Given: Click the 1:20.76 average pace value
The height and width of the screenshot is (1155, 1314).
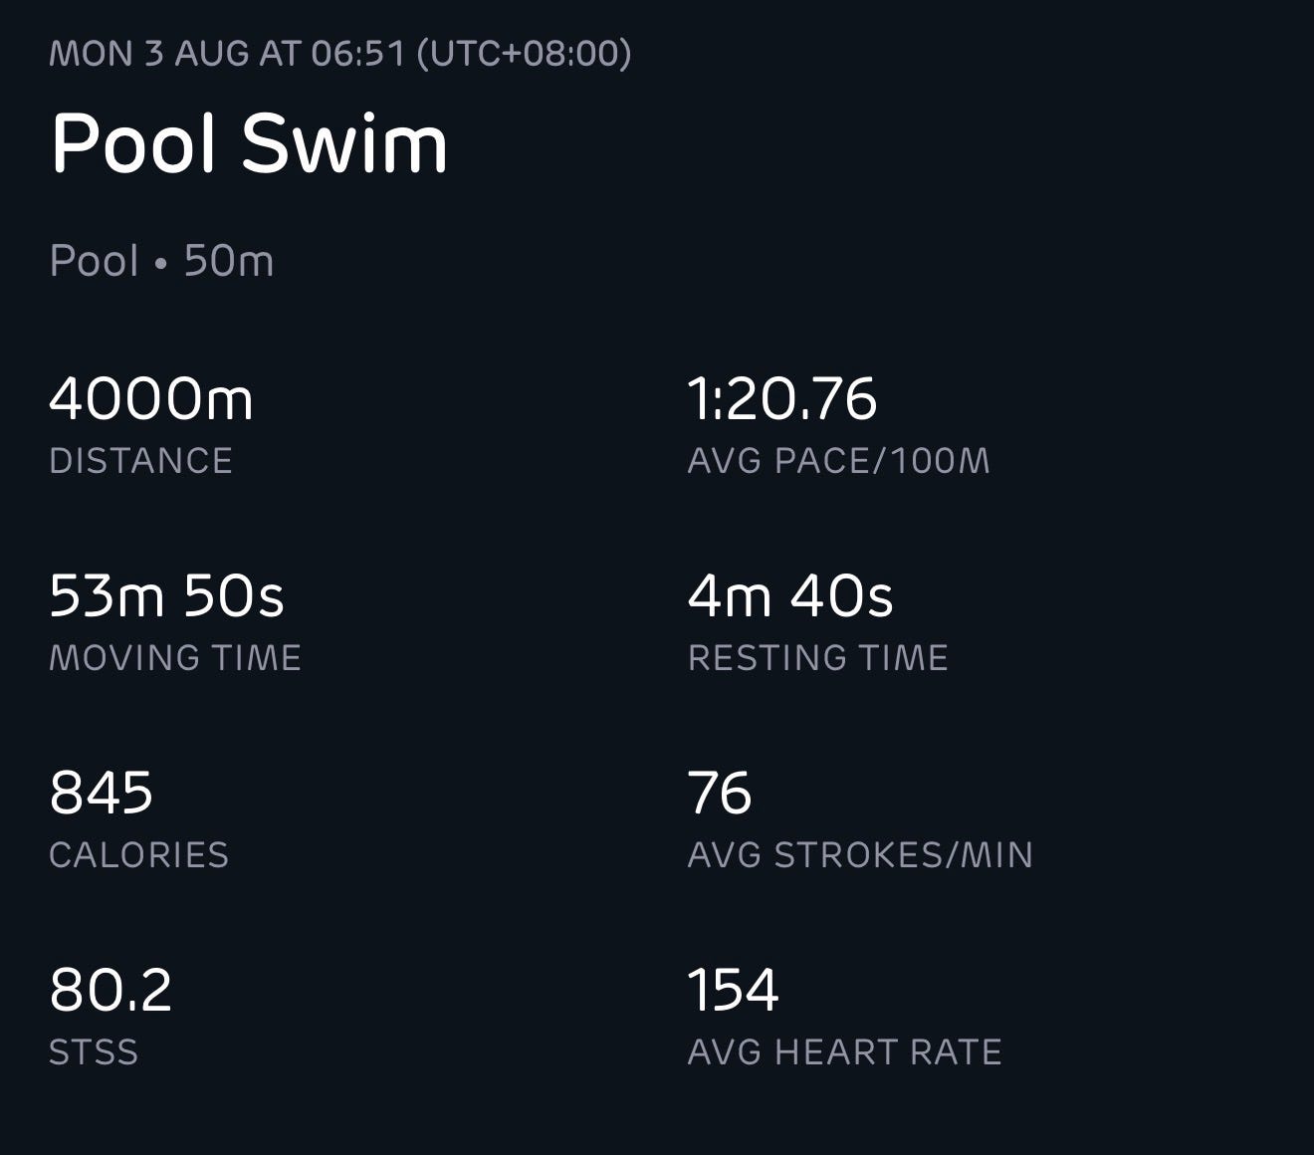Looking at the screenshot, I should pos(782,398).
